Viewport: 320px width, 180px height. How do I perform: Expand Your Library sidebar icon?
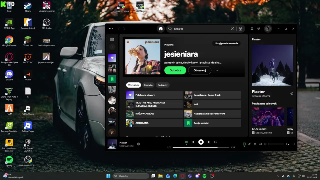click(112, 39)
